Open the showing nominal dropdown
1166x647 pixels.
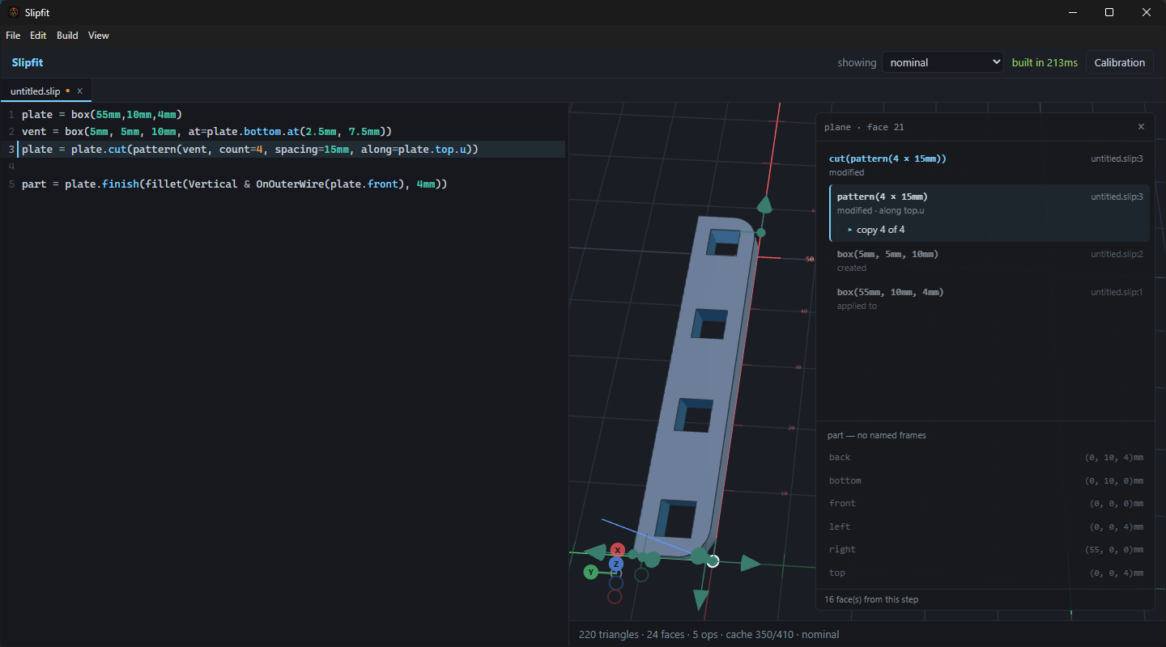coord(943,62)
